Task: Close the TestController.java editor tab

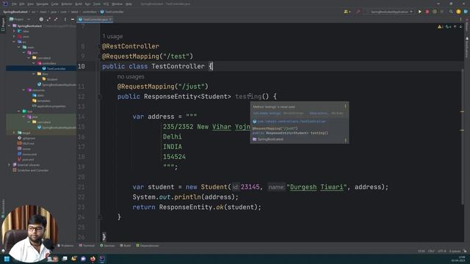Action: point(110,20)
